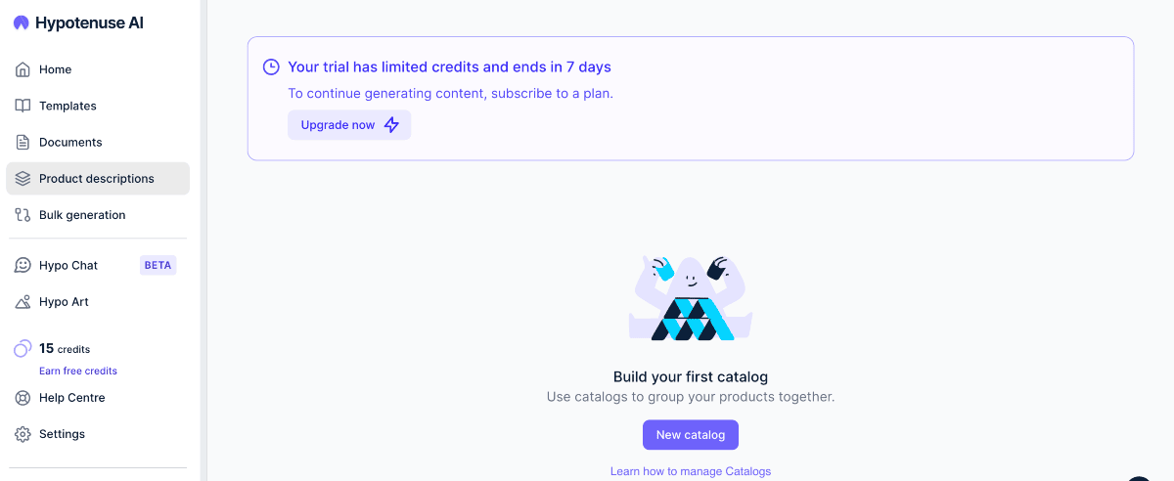Go to Bulk generation page
Image resolution: width=1174 pixels, height=481 pixels.
[82, 215]
